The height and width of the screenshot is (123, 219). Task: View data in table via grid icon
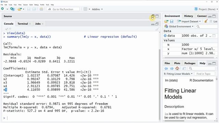[x=214, y=36]
